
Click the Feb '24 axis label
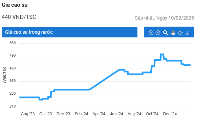click(x=81, y=114)
